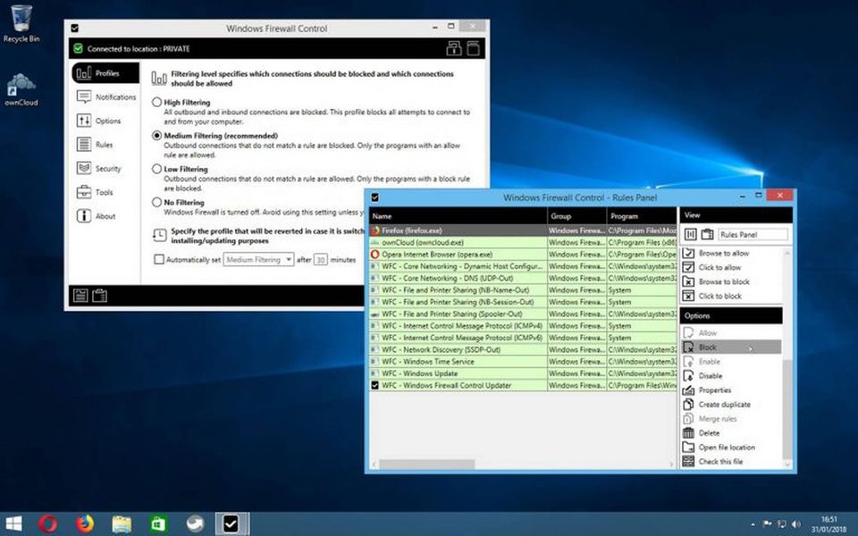
Task: Expand the Medium Filtering dropdown
Action: 258,260
